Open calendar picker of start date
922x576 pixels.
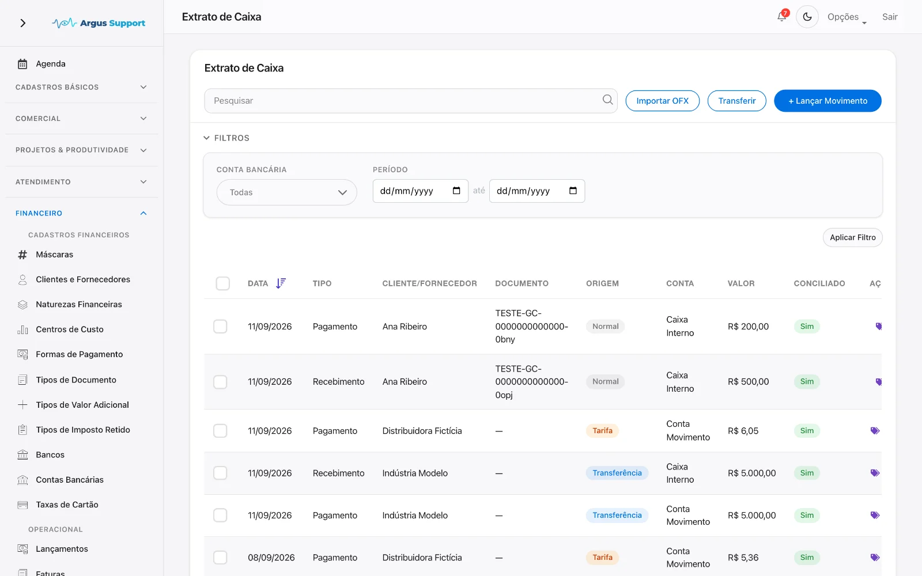456,191
